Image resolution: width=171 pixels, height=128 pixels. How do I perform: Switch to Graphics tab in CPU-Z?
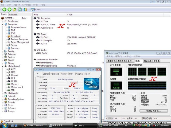click(x=80, y=74)
